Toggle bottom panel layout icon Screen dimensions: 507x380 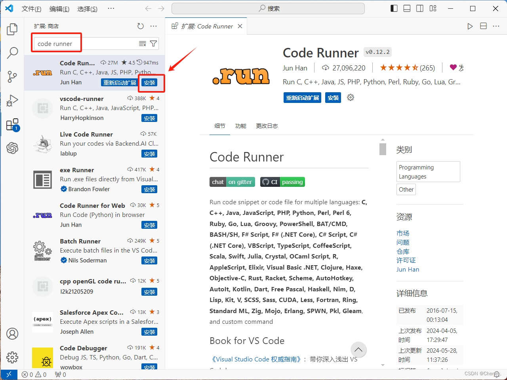407,8
